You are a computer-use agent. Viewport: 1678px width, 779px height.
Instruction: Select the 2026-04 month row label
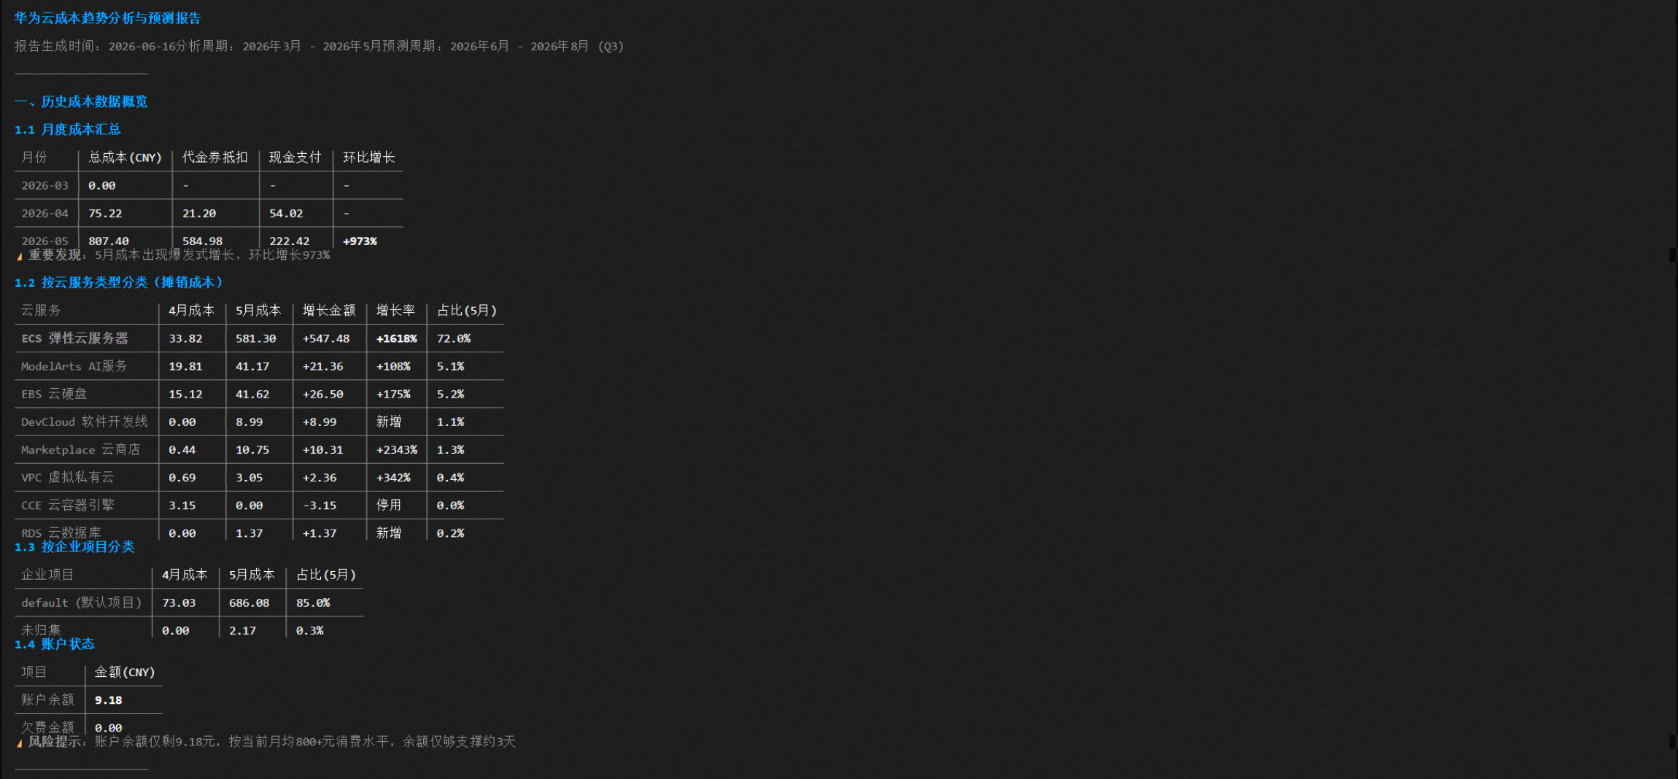point(45,213)
